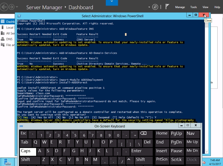The height and width of the screenshot is (166, 223).
Task: Click the PowerShell vertical scrollbar
Action: 207,81
